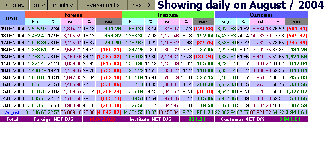
Task: Click the Foreign net column header
Action: 109,22
